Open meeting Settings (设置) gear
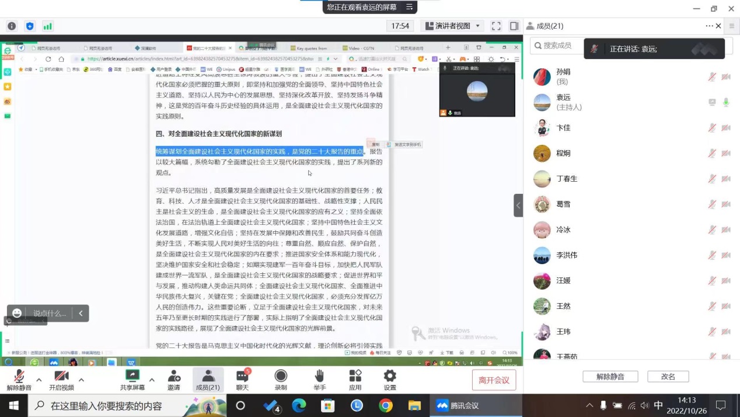The width and height of the screenshot is (740, 417). click(390, 380)
